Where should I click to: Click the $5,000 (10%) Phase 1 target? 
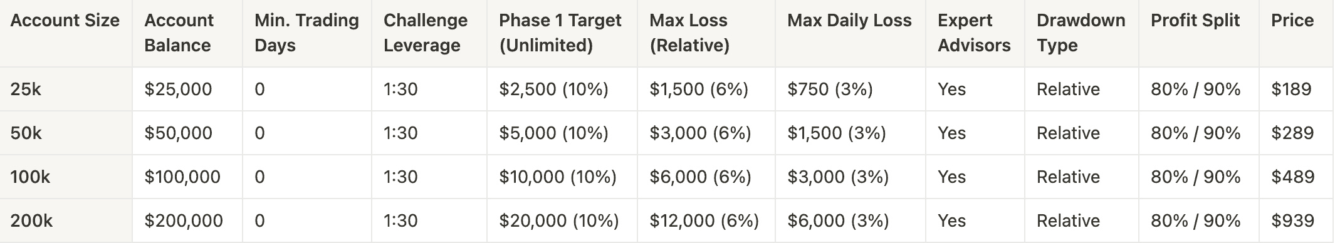tap(553, 133)
